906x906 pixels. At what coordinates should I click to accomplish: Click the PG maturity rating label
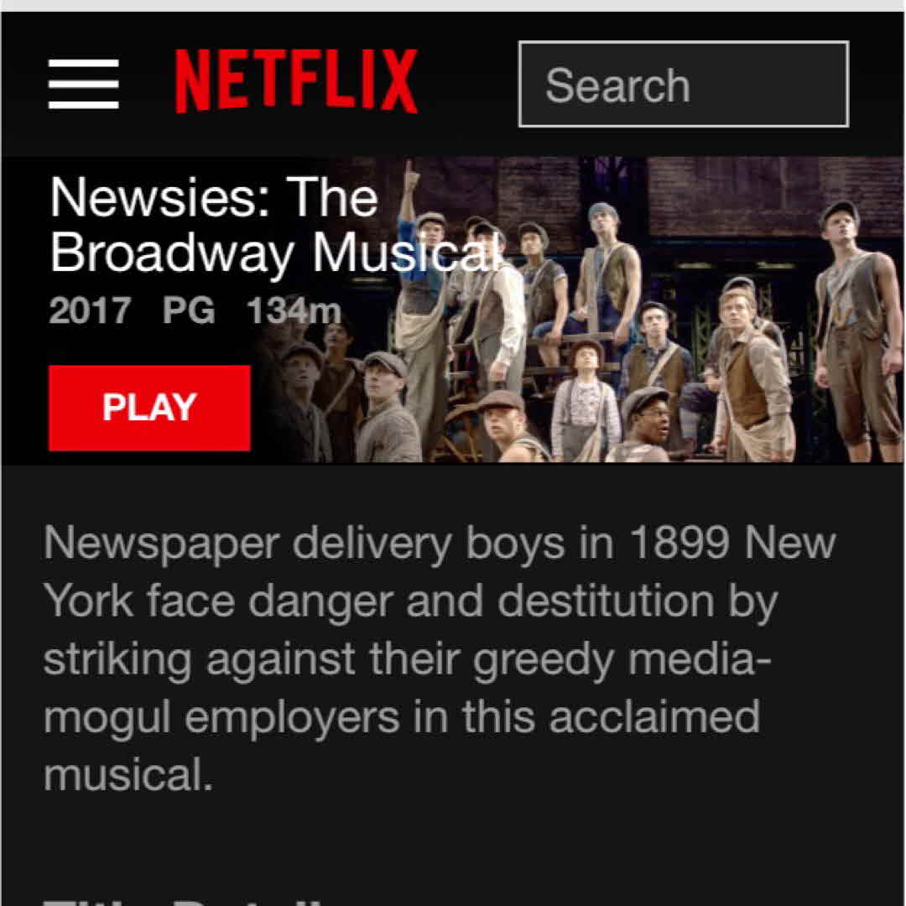click(189, 311)
